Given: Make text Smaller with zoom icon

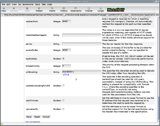Looking at the screenshot, I should (x=89, y=8).
